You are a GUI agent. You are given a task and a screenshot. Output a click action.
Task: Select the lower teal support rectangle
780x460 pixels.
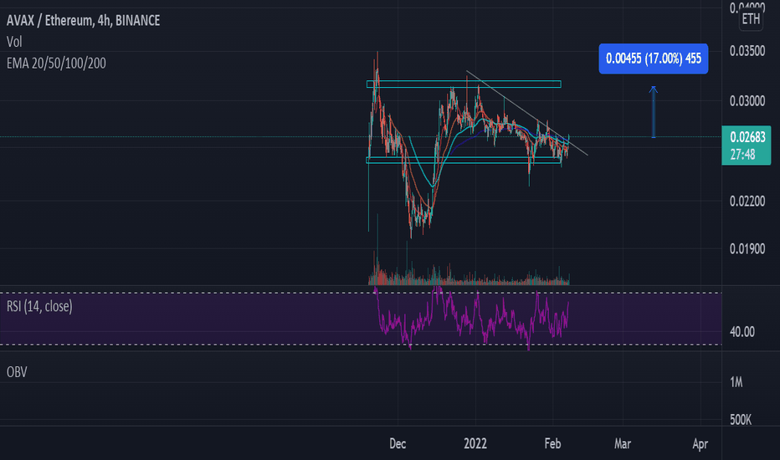464,160
